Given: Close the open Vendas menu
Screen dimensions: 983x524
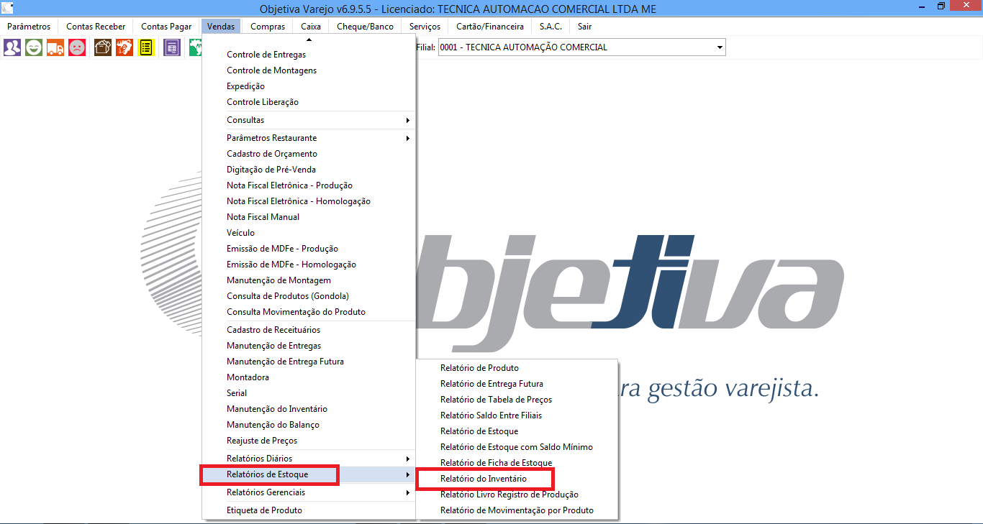Looking at the screenshot, I should (221, 27).
